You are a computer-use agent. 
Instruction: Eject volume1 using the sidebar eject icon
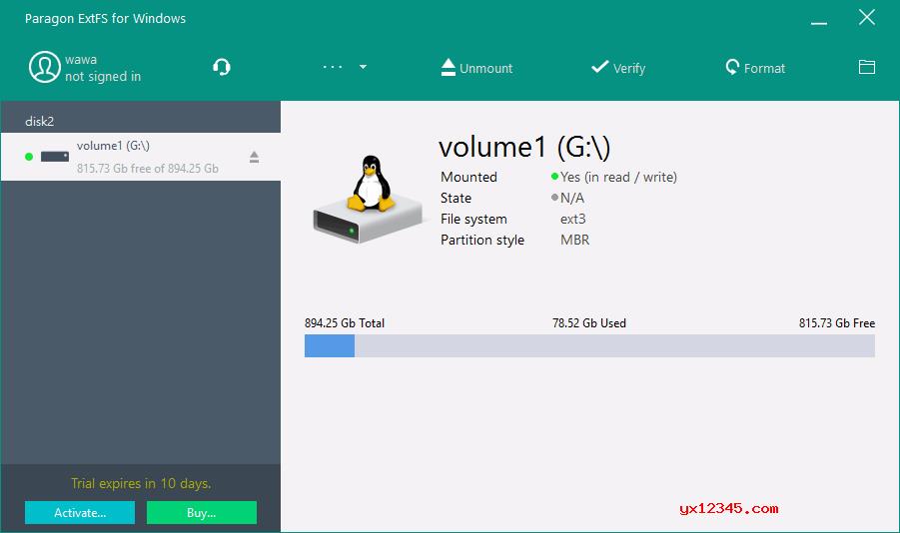255,157
